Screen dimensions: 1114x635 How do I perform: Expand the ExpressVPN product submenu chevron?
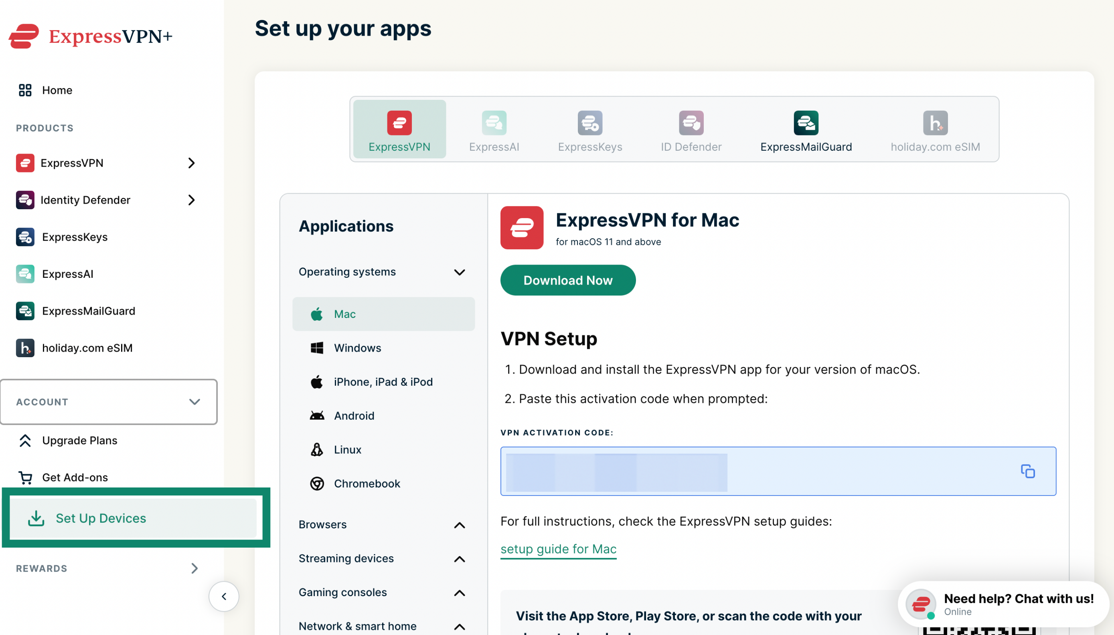(x=191, y=163)
